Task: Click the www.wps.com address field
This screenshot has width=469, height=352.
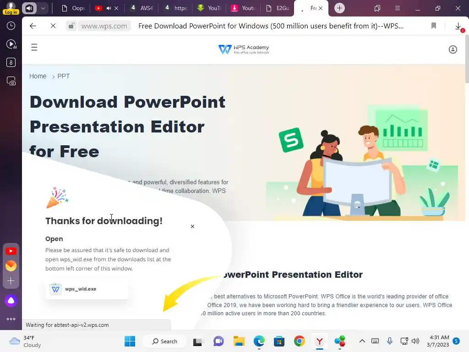Action: click(x=104, y=26)
